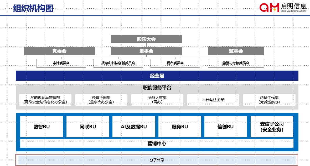Select the 监事会 box
Viewport: 310px width, 166px height.
point(236,51)
